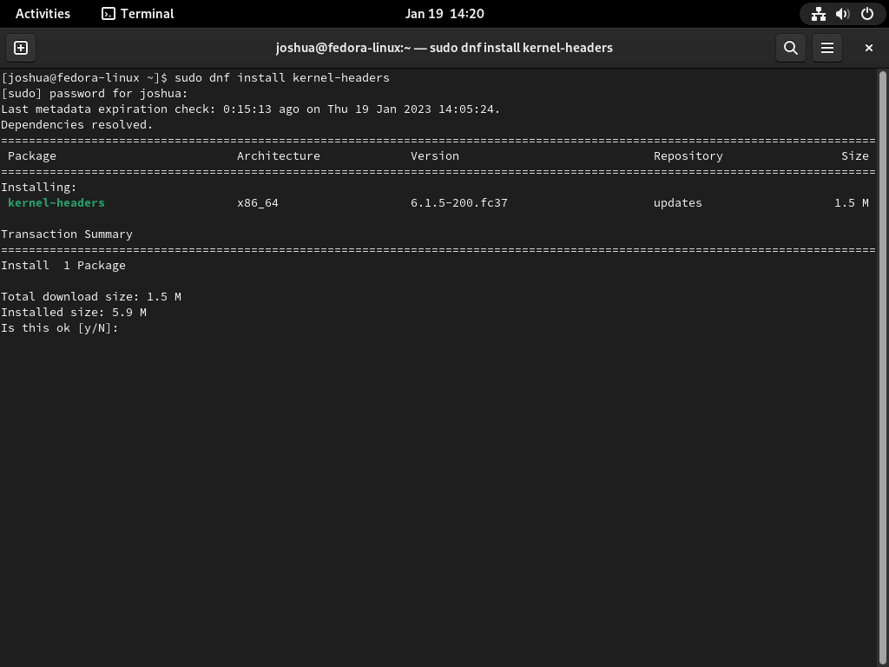The image size is (889, 667).
Task: Click the Terminal app icon in the top bar
Action: (109, 13)
